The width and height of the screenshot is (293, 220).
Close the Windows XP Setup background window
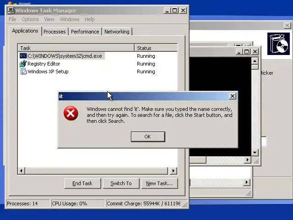point(288,26)
